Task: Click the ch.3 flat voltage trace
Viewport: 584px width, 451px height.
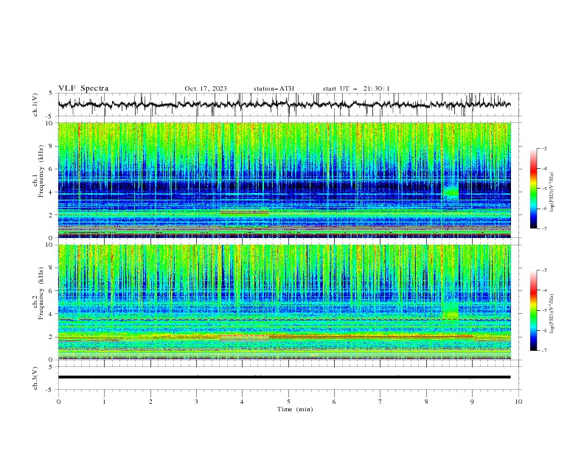Action: click(284, 377)
